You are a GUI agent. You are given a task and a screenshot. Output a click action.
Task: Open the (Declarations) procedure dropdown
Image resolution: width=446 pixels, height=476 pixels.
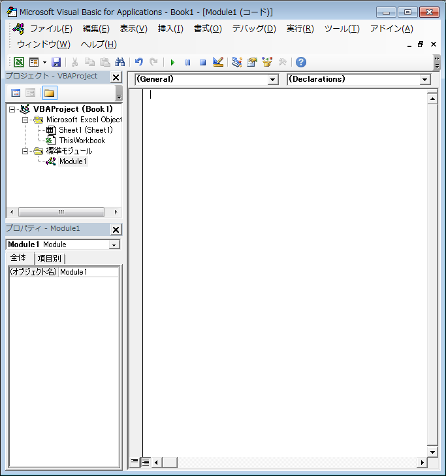pos(424,80)
